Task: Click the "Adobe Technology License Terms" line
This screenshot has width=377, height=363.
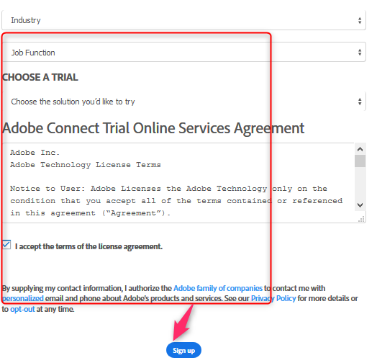Action: click(x=86, y=165)
